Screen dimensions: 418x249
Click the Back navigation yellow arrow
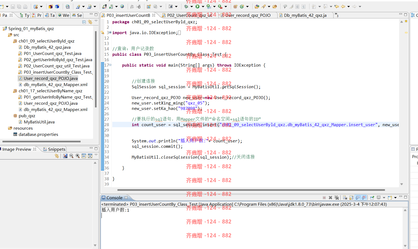[x=343, y=6]
